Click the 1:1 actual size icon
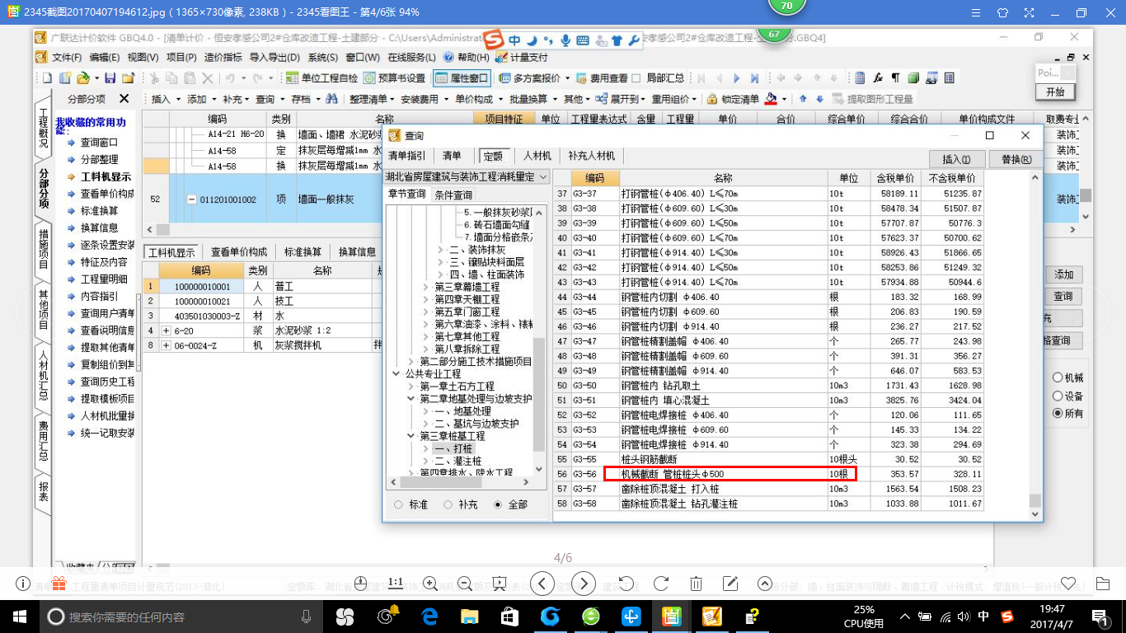Viewport: 1126px width, 633px height. tap(396, 584)
